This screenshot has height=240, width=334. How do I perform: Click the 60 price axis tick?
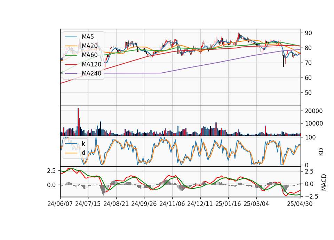point(308,78)
